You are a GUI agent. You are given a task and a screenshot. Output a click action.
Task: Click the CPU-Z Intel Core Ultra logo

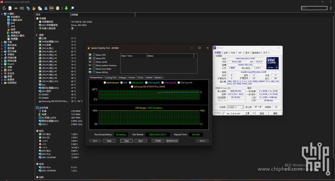click(x=272, y=63)
